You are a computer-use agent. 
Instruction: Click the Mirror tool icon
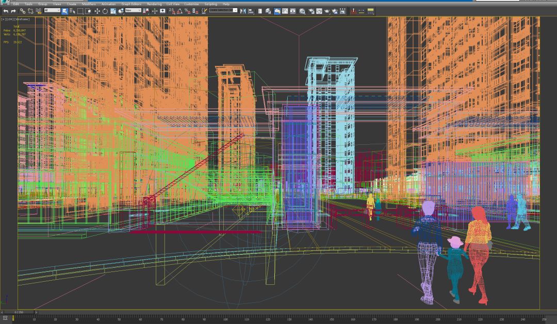[243, 11]
